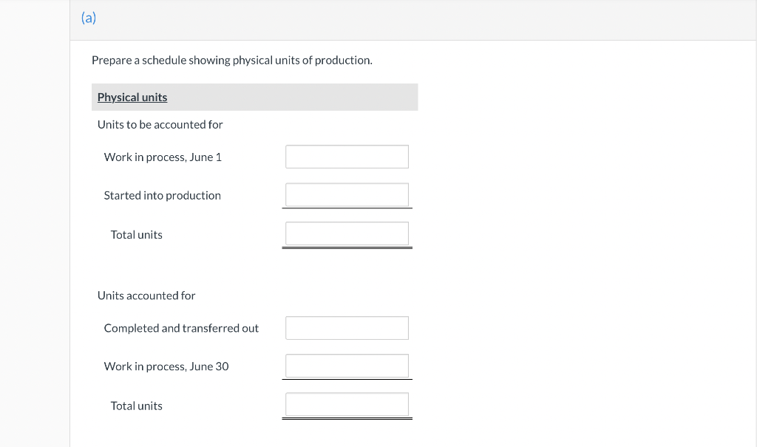Click the Prepare a schedule instruction sentence

(x=231, y=60)
